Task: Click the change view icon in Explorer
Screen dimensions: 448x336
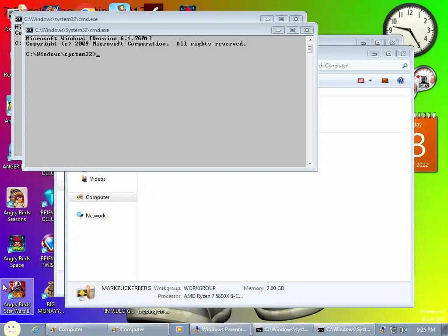Action: [x=361, y=80]
